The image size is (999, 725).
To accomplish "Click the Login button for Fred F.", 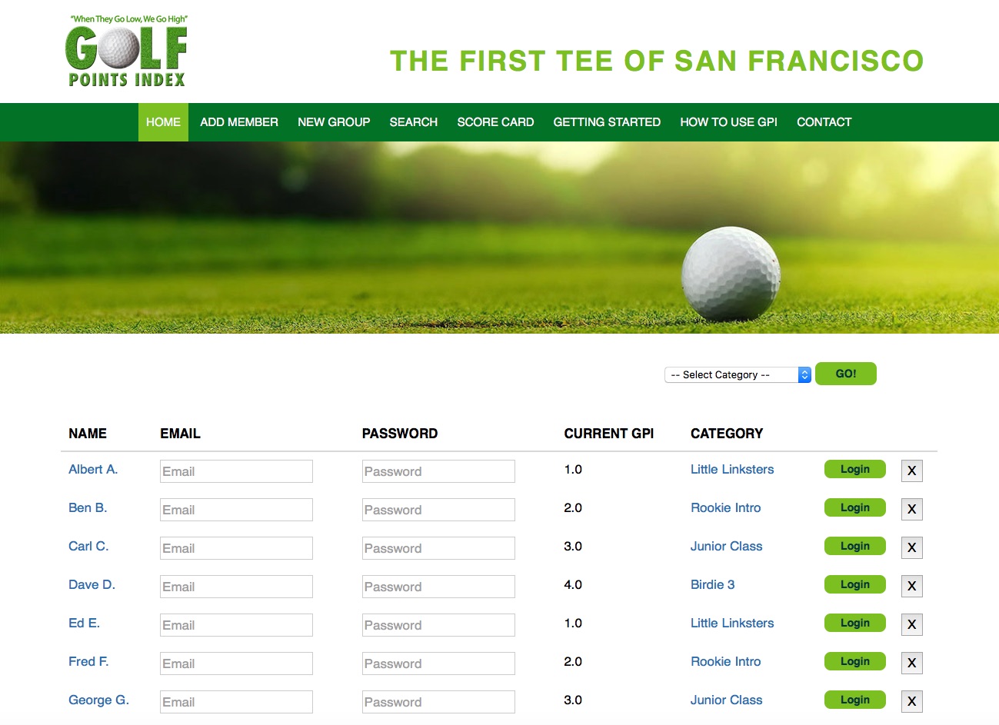I will (855, 661).
